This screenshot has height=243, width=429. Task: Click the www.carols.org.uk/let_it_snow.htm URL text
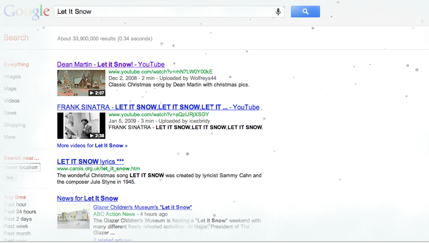point(98,169)
